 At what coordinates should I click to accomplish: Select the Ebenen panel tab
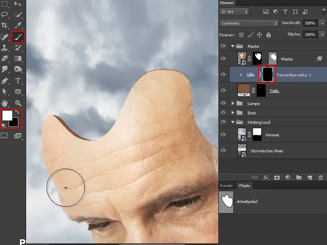pyautogui.click(x=227, y=3)
